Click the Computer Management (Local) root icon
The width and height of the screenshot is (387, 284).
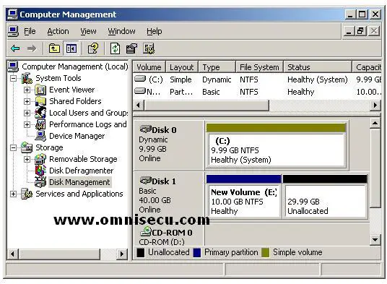13,66
